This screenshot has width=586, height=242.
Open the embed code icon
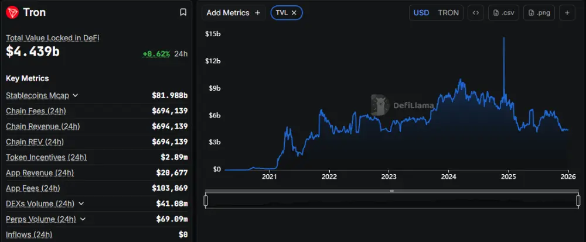coord(475,13)
